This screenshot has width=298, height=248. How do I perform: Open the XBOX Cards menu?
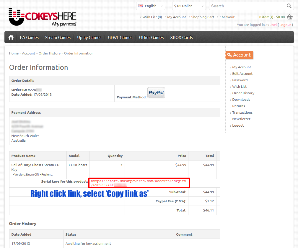(181, 37)
